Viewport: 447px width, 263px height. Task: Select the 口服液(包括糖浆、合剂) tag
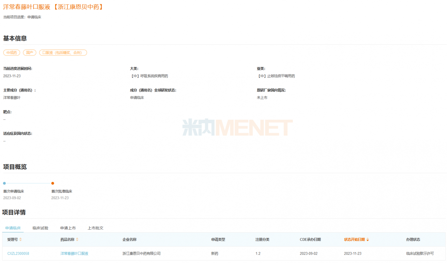click(63, 53)
